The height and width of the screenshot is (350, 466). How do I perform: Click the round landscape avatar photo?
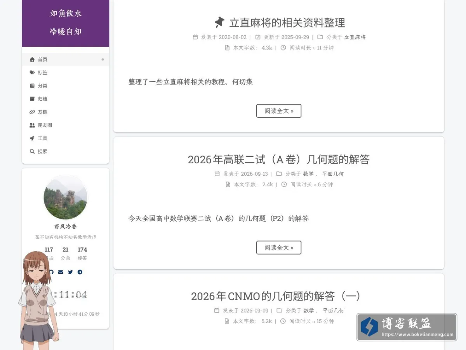(x=65, y=198)
